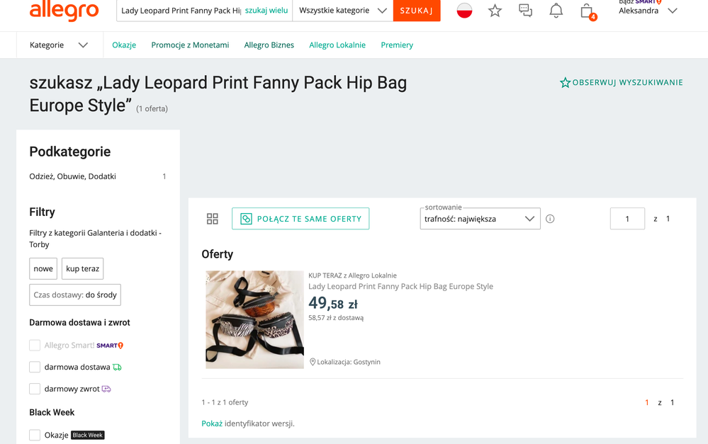Click the sorting info icon
Screen dimensions: 708x444
click(x=550, y=219)
